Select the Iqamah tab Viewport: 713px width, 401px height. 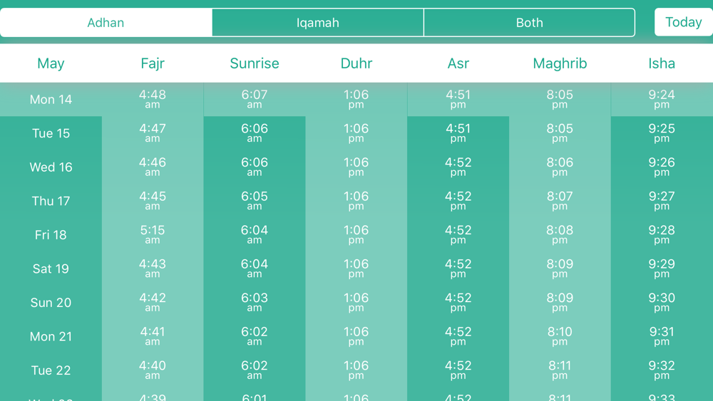click(x=318, y=23)
